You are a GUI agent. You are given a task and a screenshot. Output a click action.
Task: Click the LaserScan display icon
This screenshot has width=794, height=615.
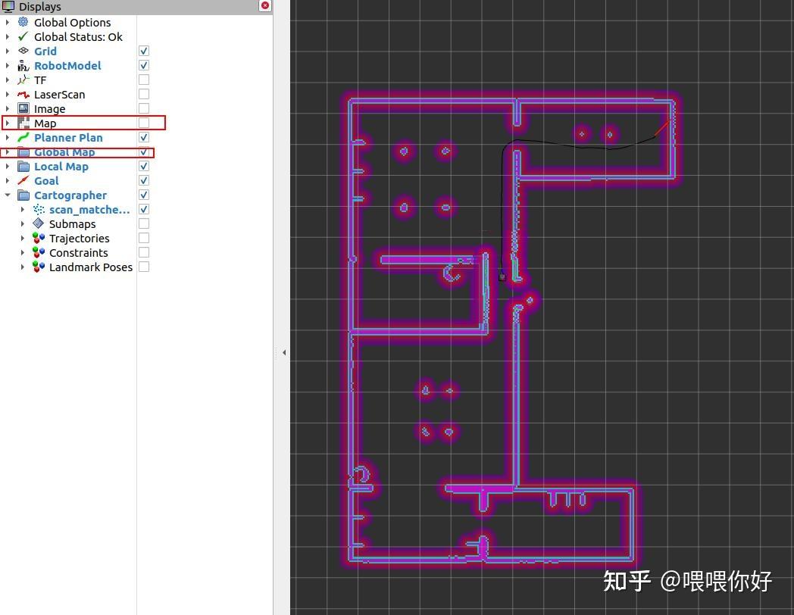click(x=25, y=94)
